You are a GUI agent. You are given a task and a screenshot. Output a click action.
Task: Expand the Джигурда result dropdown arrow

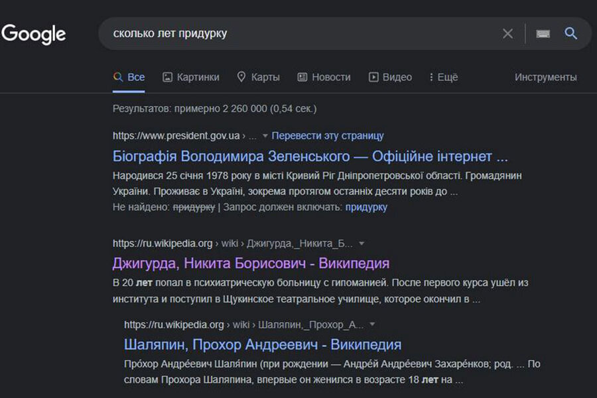[x=362, y=243]
